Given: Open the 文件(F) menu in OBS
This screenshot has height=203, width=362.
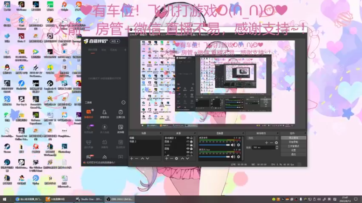Looking at the screenshot, I should 133,35.
